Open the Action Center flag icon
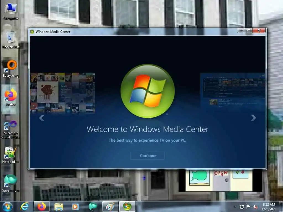The image size is (283, 212). tap(248, 207)
